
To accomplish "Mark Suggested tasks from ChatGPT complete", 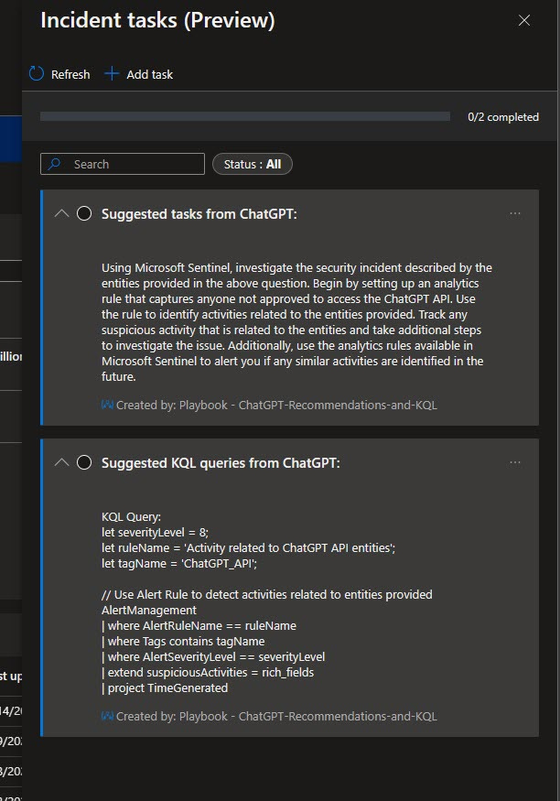I will 84,213.
